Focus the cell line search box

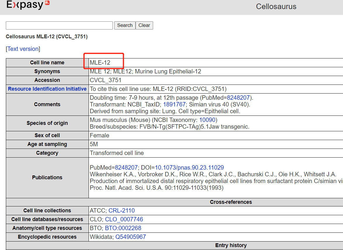pos(59,25)
